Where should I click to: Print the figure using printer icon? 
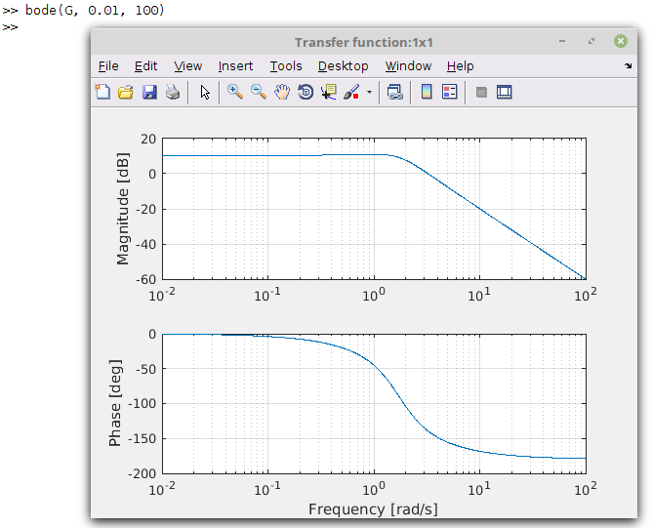tap(173, 92)
